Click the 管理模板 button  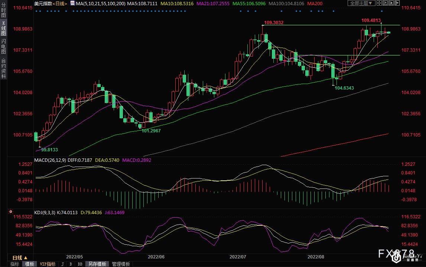coord(121,264)
